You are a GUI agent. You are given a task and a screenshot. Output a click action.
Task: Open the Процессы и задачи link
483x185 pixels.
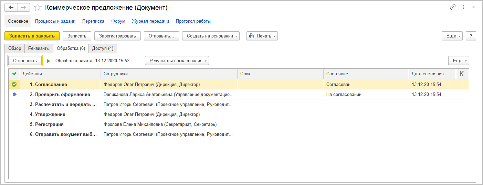(55, 21)
